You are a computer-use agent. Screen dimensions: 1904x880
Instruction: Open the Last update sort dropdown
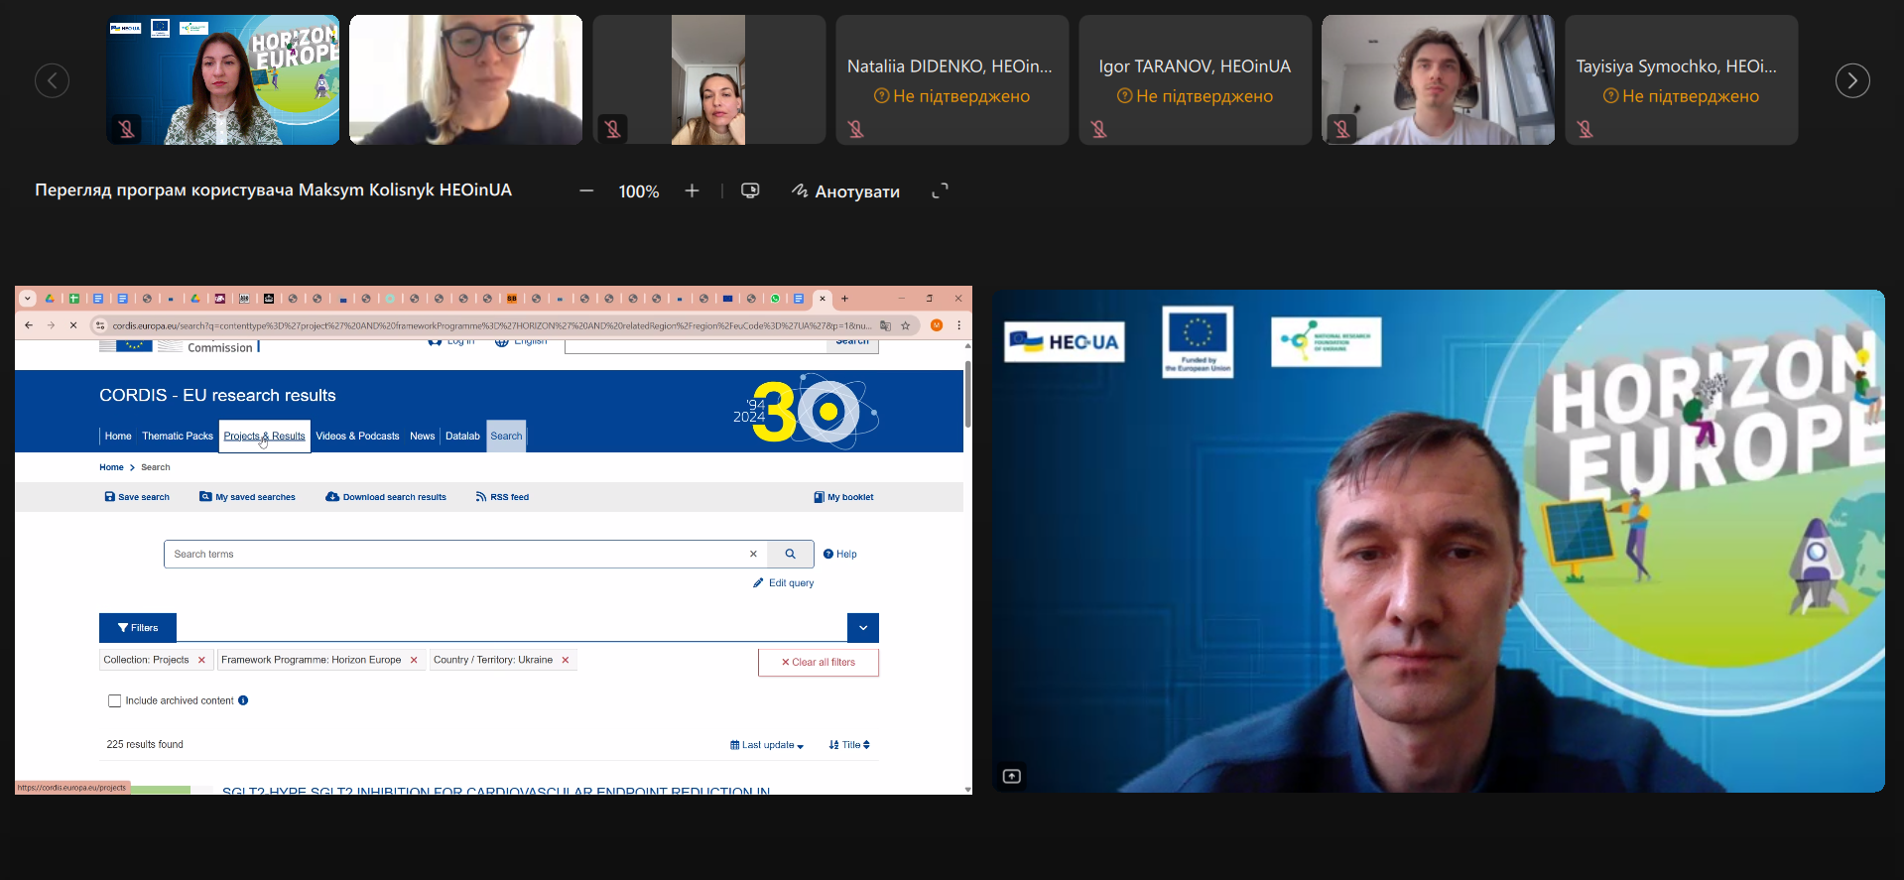[767, 745]
